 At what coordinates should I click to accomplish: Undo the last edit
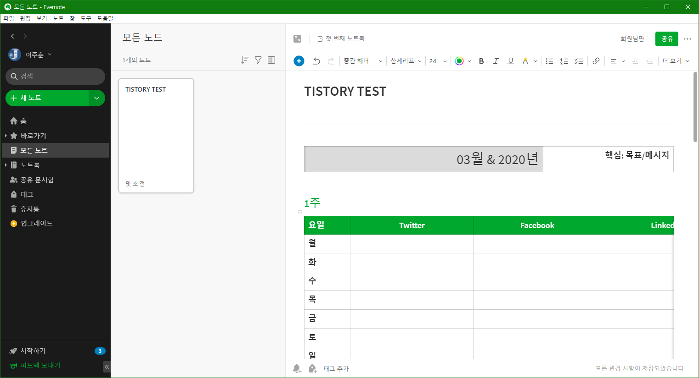(316, 61)
